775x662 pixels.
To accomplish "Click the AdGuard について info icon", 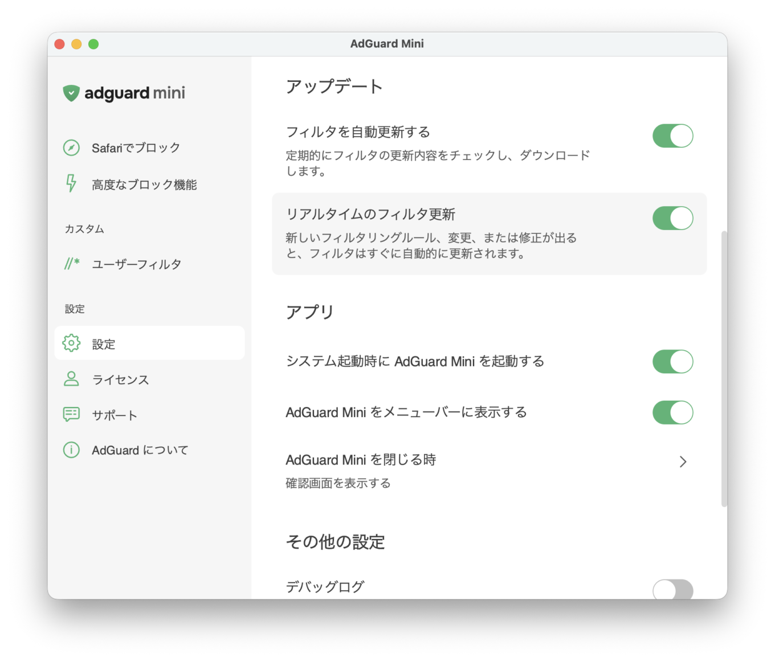I will coord(71,450).
